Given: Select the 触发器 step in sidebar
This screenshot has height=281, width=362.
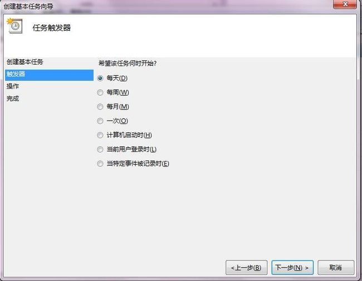Looking at the screenshot, I should (49, 75).
